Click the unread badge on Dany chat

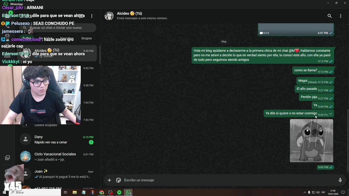[x=91, y=142]
